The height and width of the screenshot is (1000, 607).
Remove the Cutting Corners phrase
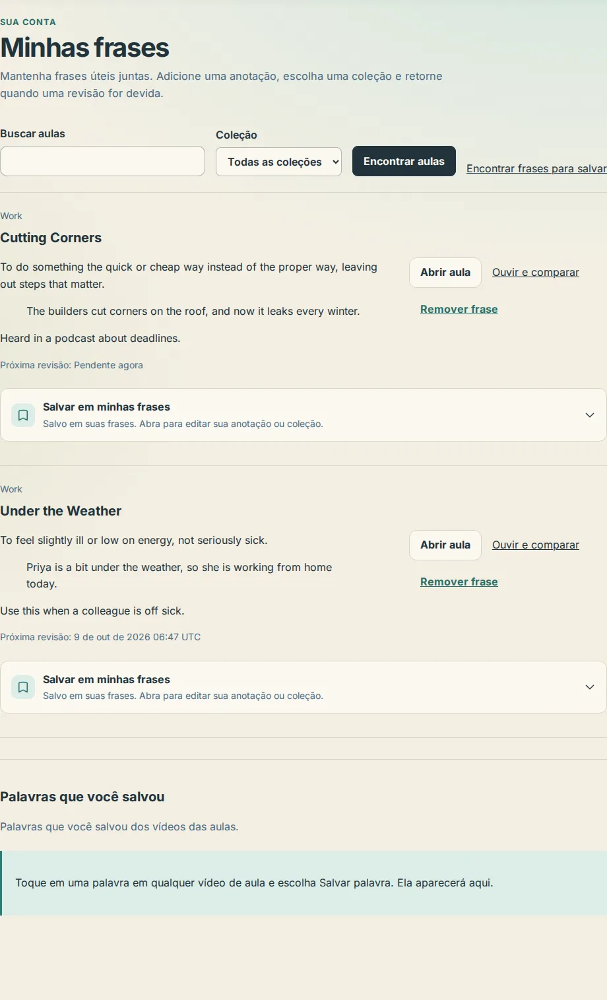point(459,309)
